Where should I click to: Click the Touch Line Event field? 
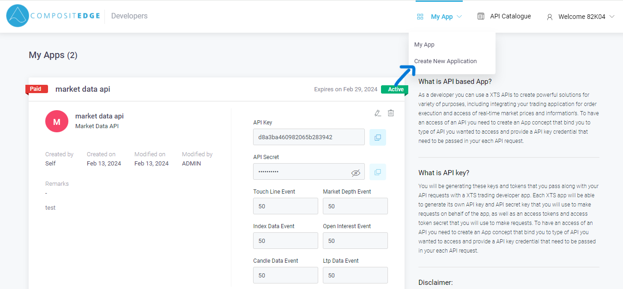pyautogui.click(x=285, y=206)
